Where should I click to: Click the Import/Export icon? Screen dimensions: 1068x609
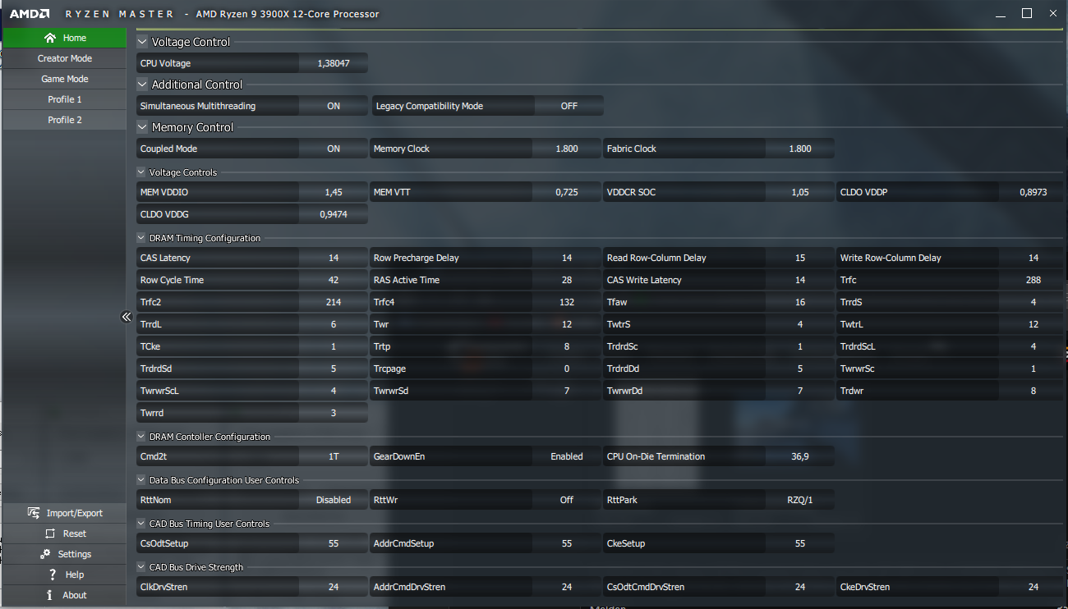pos(34,513)
